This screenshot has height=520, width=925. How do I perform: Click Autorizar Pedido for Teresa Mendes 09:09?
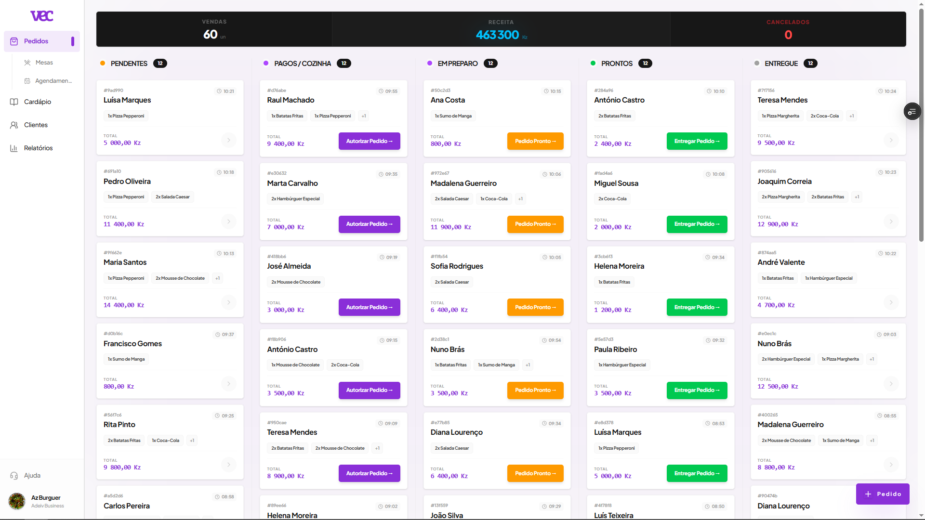(370, 474)
